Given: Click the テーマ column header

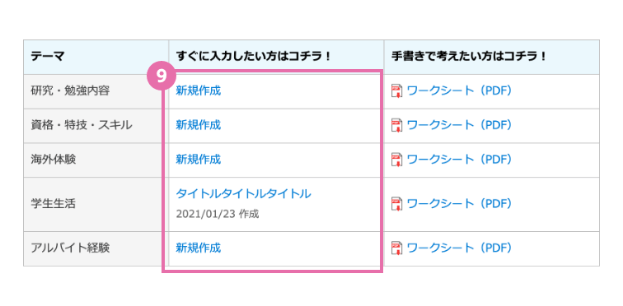Looking at the screenshot, I should pos(96,57).
